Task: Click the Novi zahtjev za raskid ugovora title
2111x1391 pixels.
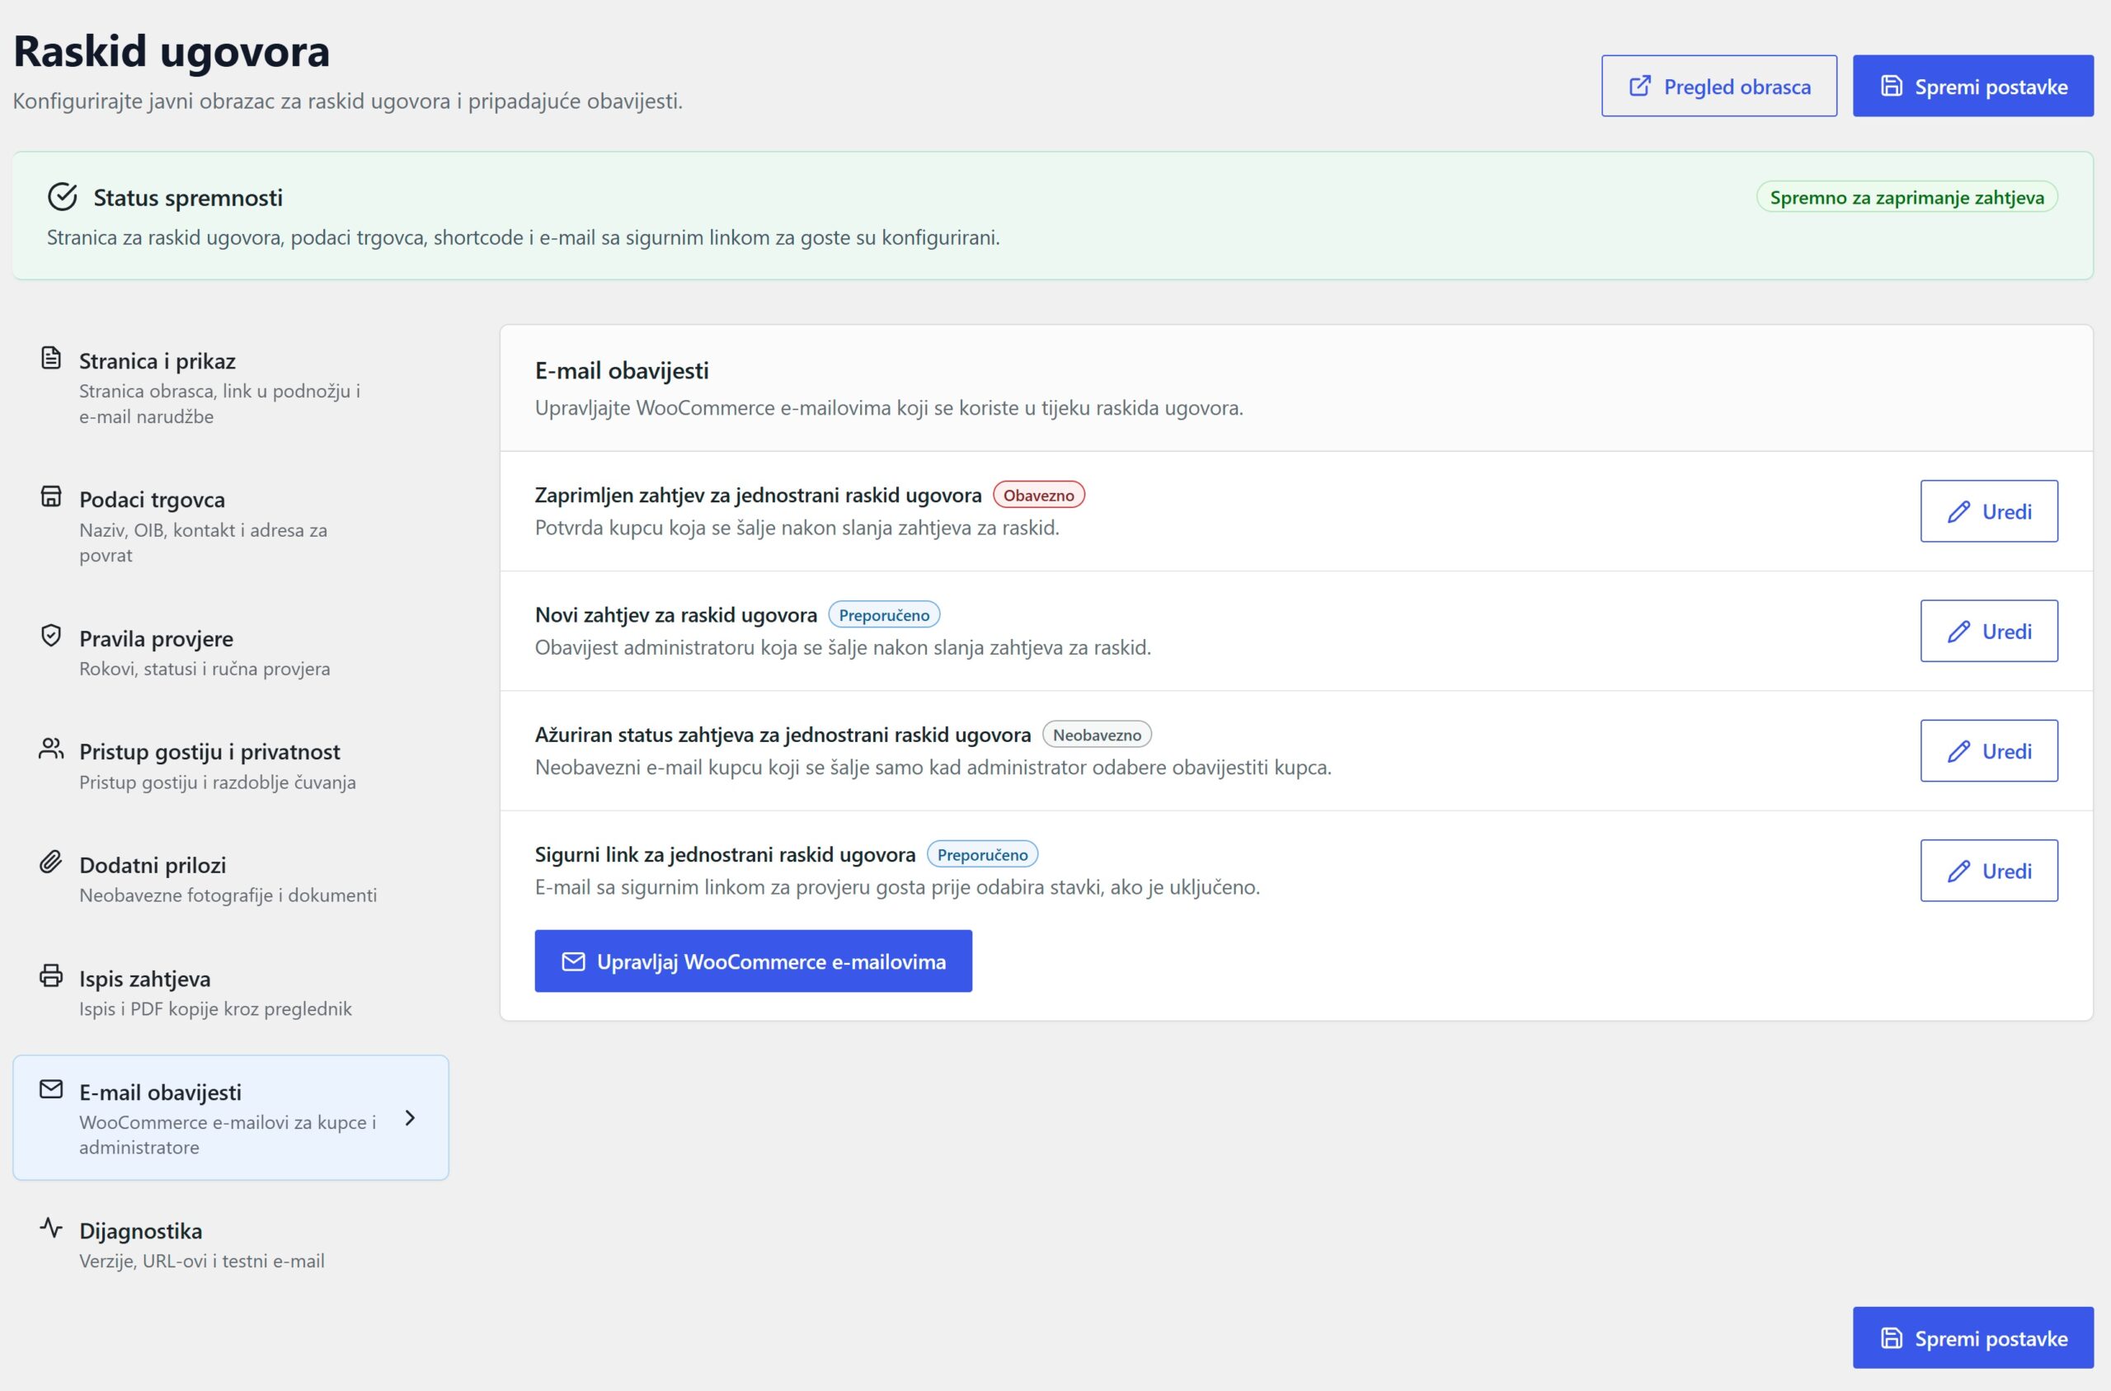Action: point(676,615)
